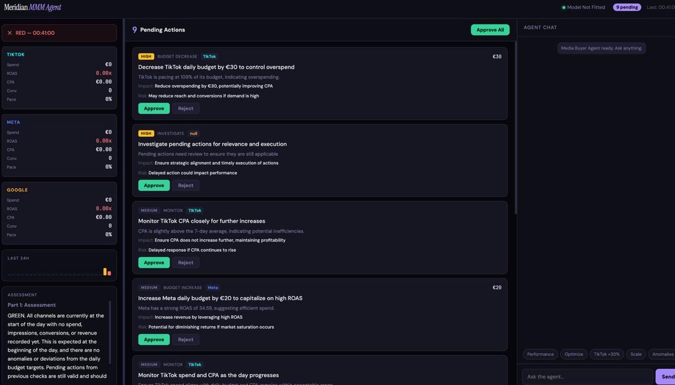Screen dimensions: 675x385
Task: Click the Monitor TikTok spend and CPA title
Action: (208, 375)
